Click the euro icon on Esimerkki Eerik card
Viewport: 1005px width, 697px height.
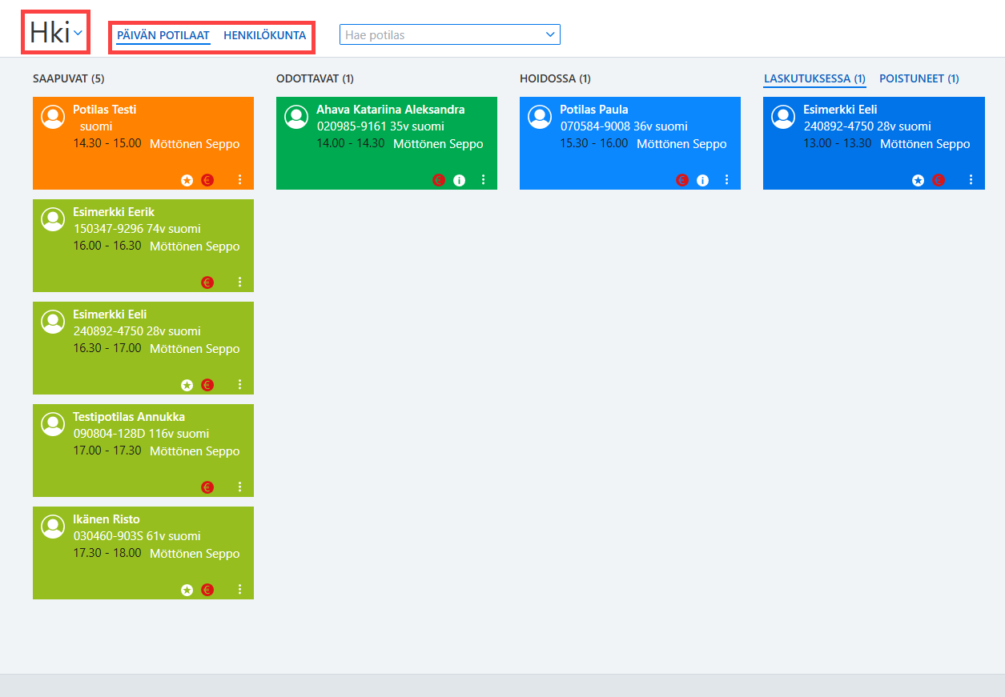click(207, 282)
